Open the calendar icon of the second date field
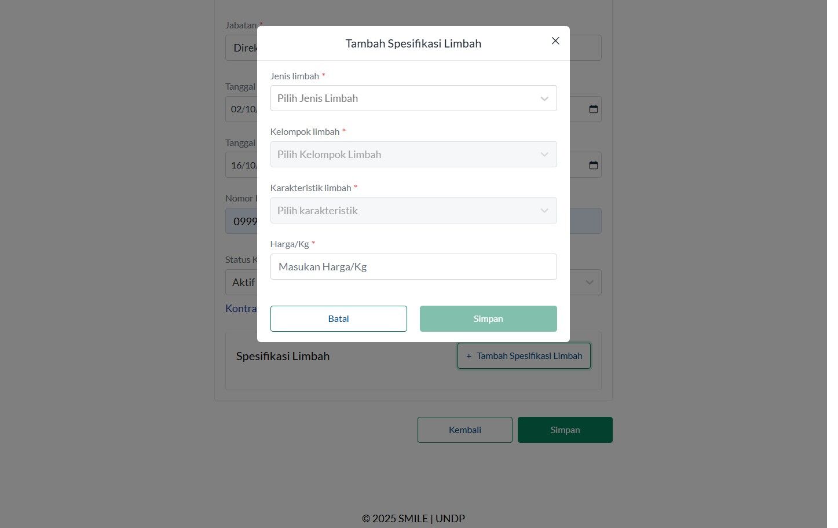Viewport: 838px width, 528px height. click(594, 165)
